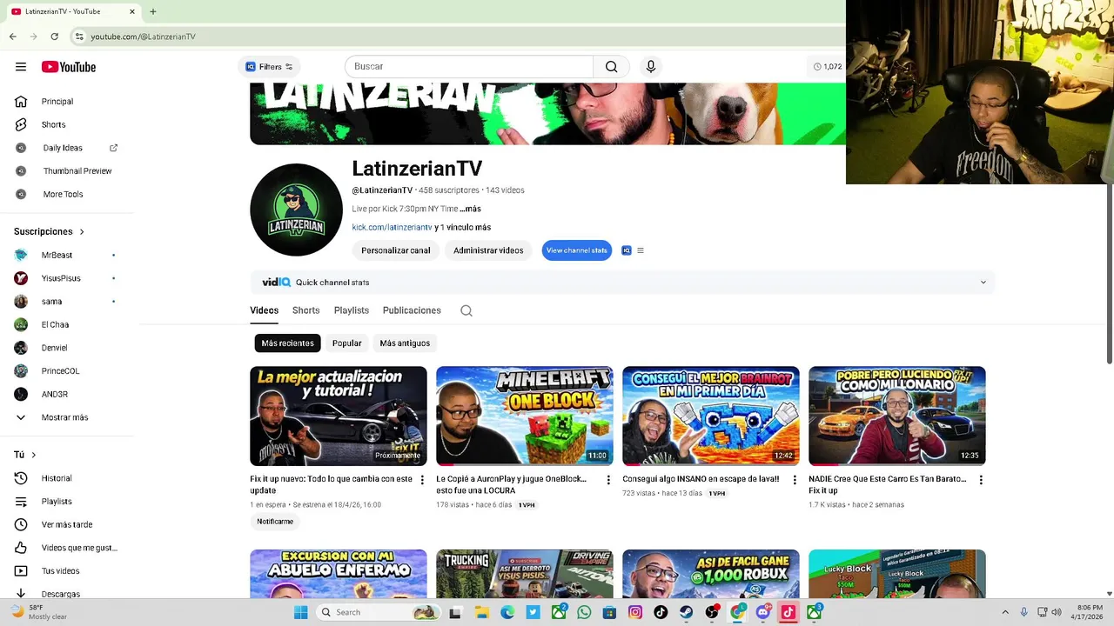Image resolution: width=1114 pixels, height=626 pixels.
Task: Select Más recientes sort chip
Action: [287, 343]
